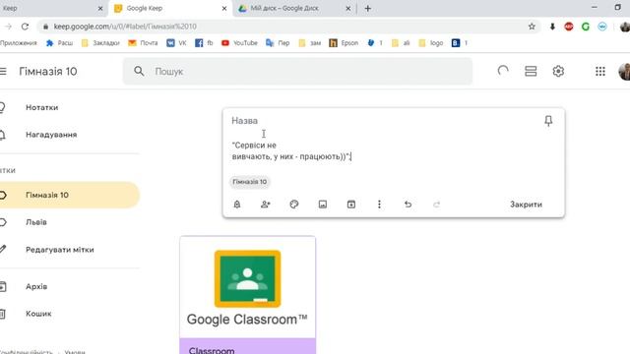Click the Гімназія 10 label chip on note

[x=249, y=182]
